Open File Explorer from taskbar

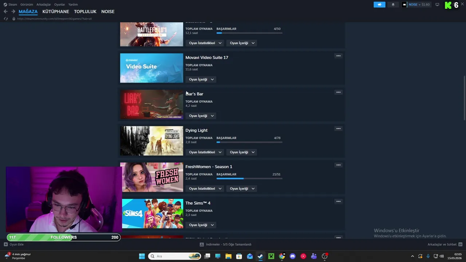point(228,256)
